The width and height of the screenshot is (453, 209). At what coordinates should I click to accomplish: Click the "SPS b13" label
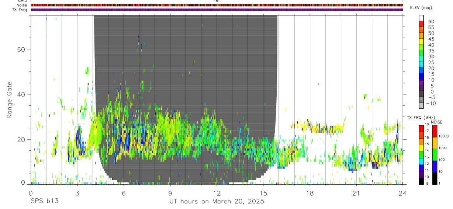pos(44,201)
